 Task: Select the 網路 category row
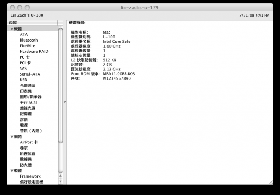click(x=32, y=137)
